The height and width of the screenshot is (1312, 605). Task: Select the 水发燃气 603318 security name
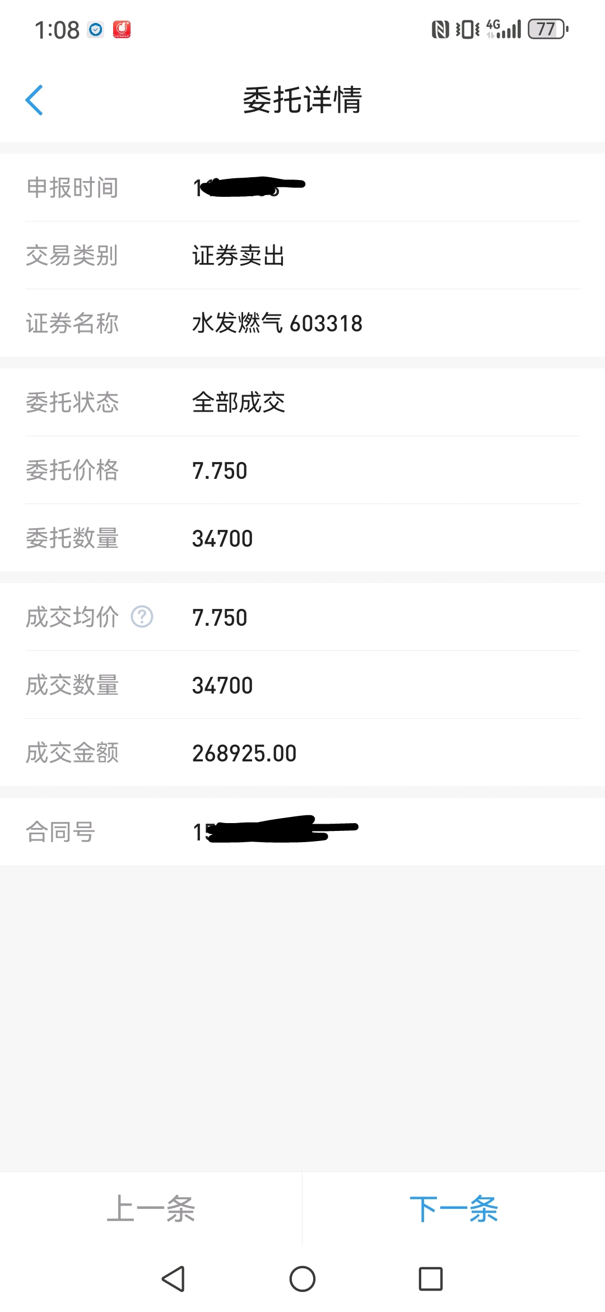tap(277, 324)
